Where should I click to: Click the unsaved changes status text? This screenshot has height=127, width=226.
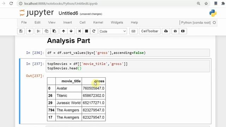click(x=91, y=14)
